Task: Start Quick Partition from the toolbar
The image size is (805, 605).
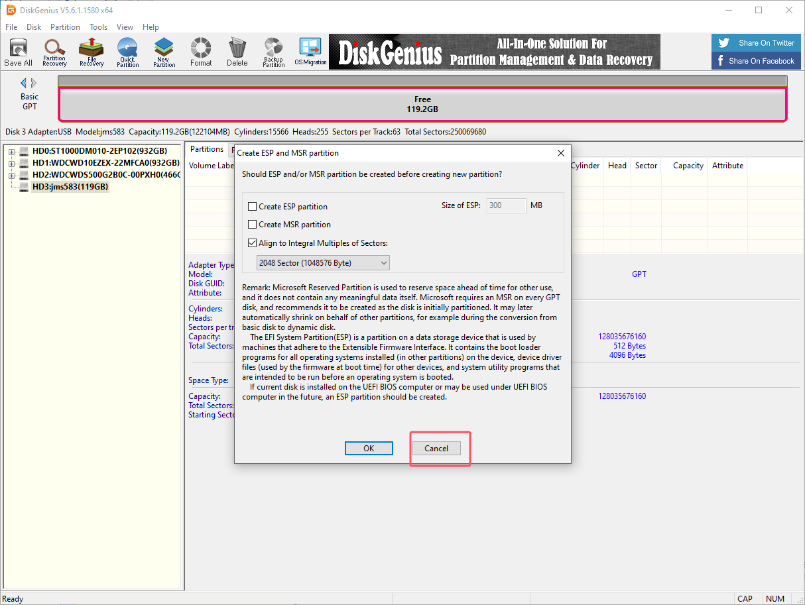Action: point(127,52)
